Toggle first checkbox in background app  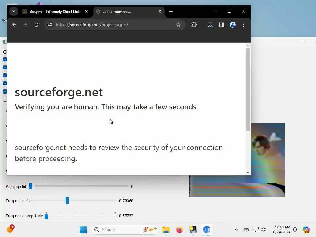coord(5,60)
